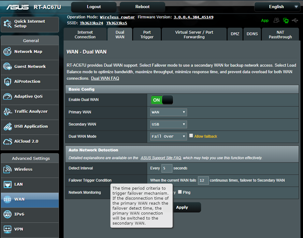Click the Th3G33ks5 SSID link
Image resolution: width=303 pixels, height=238 pixels.
116,23
